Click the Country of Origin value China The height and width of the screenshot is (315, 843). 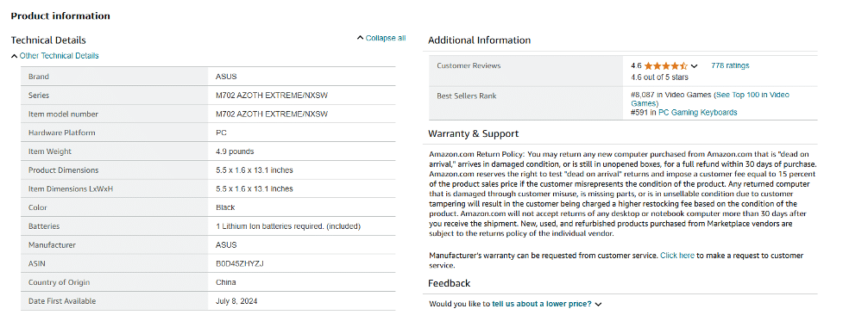click(x=225, y=282)
